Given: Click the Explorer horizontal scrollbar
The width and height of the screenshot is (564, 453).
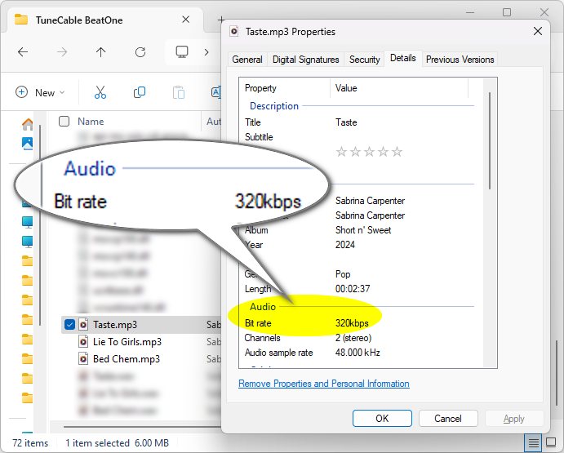Looking at the screenshot, I should point(142,427).
